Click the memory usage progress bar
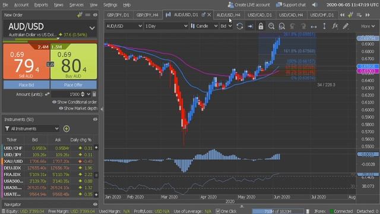 [278, 212]
